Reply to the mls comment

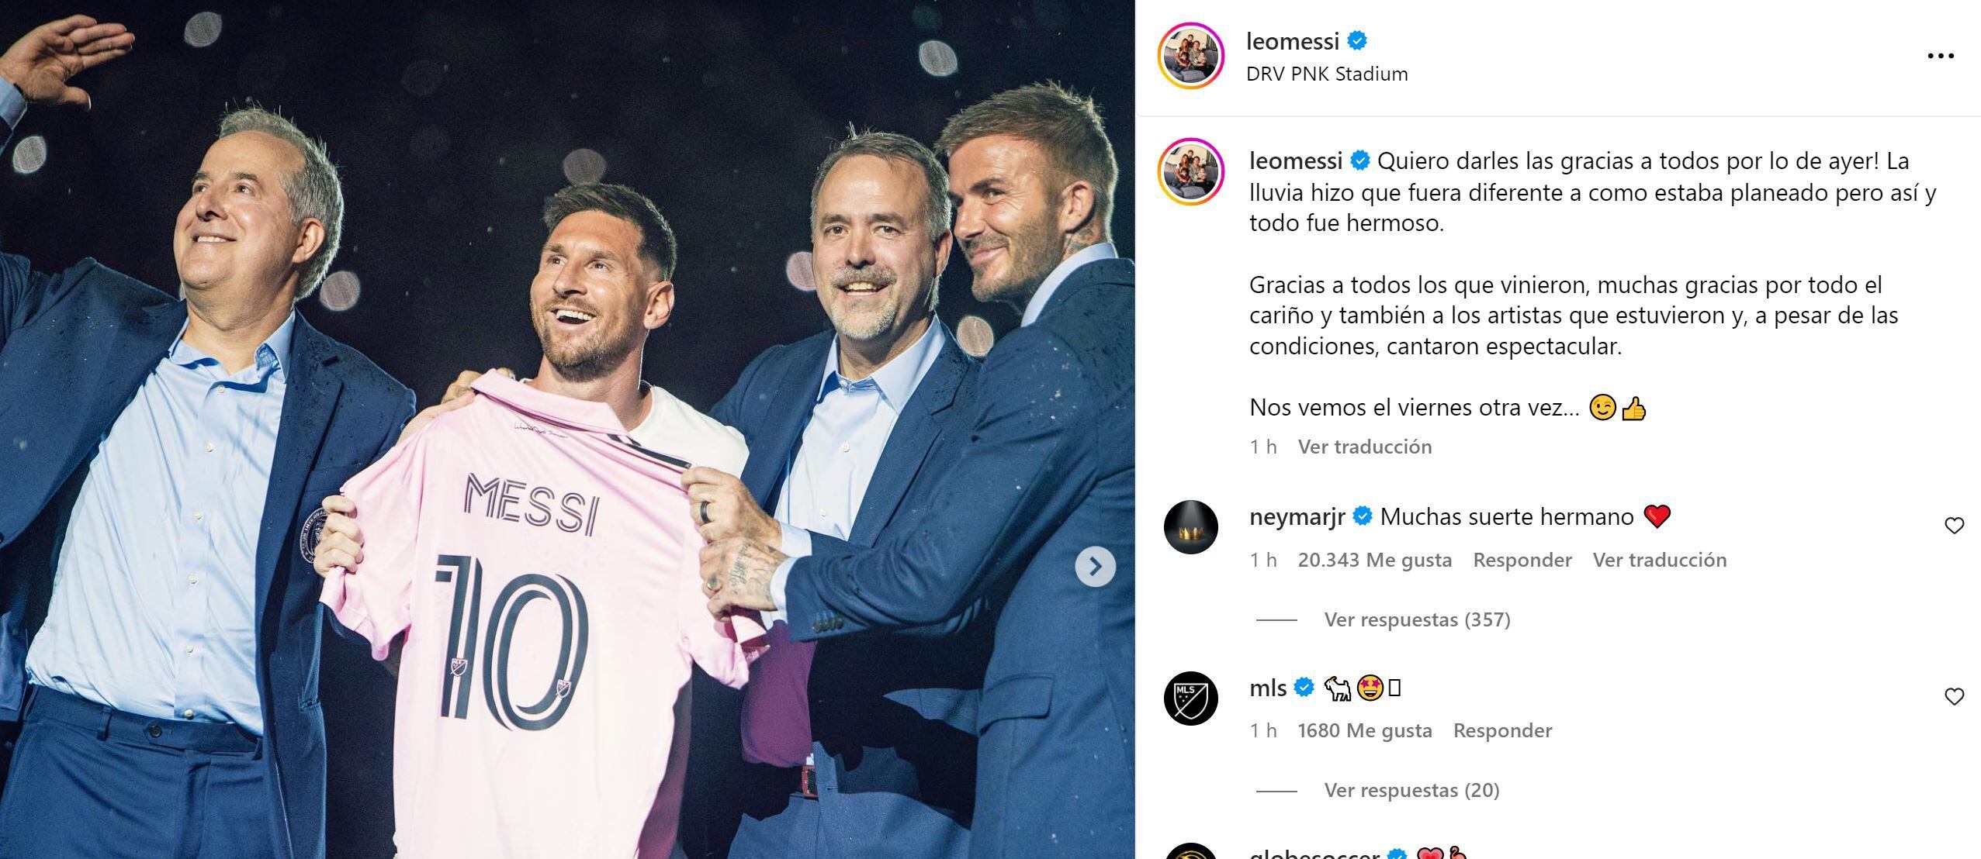[1502, 730]
